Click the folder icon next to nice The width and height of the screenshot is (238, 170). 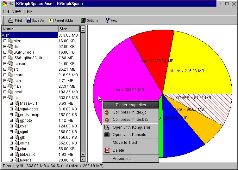tap(11, 41)
